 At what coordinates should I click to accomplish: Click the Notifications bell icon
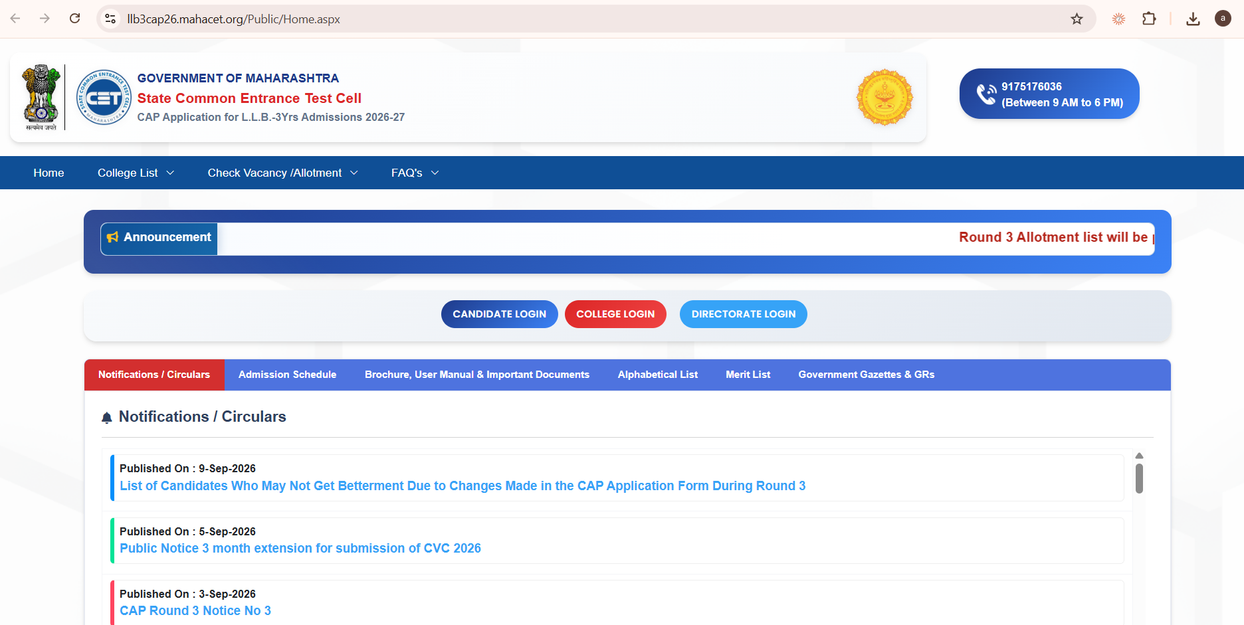tap(106, 418)
